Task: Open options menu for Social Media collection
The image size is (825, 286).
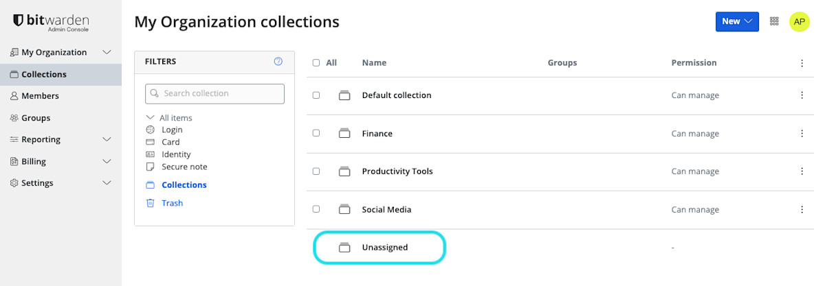Action: (x=802, y=209)
